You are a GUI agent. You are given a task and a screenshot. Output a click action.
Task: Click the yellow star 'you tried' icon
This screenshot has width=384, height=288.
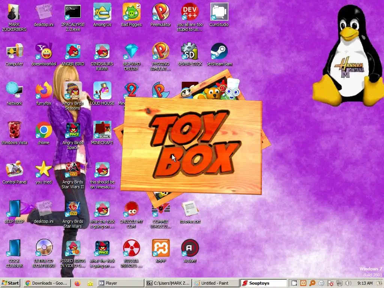click(x=43, y=169)
